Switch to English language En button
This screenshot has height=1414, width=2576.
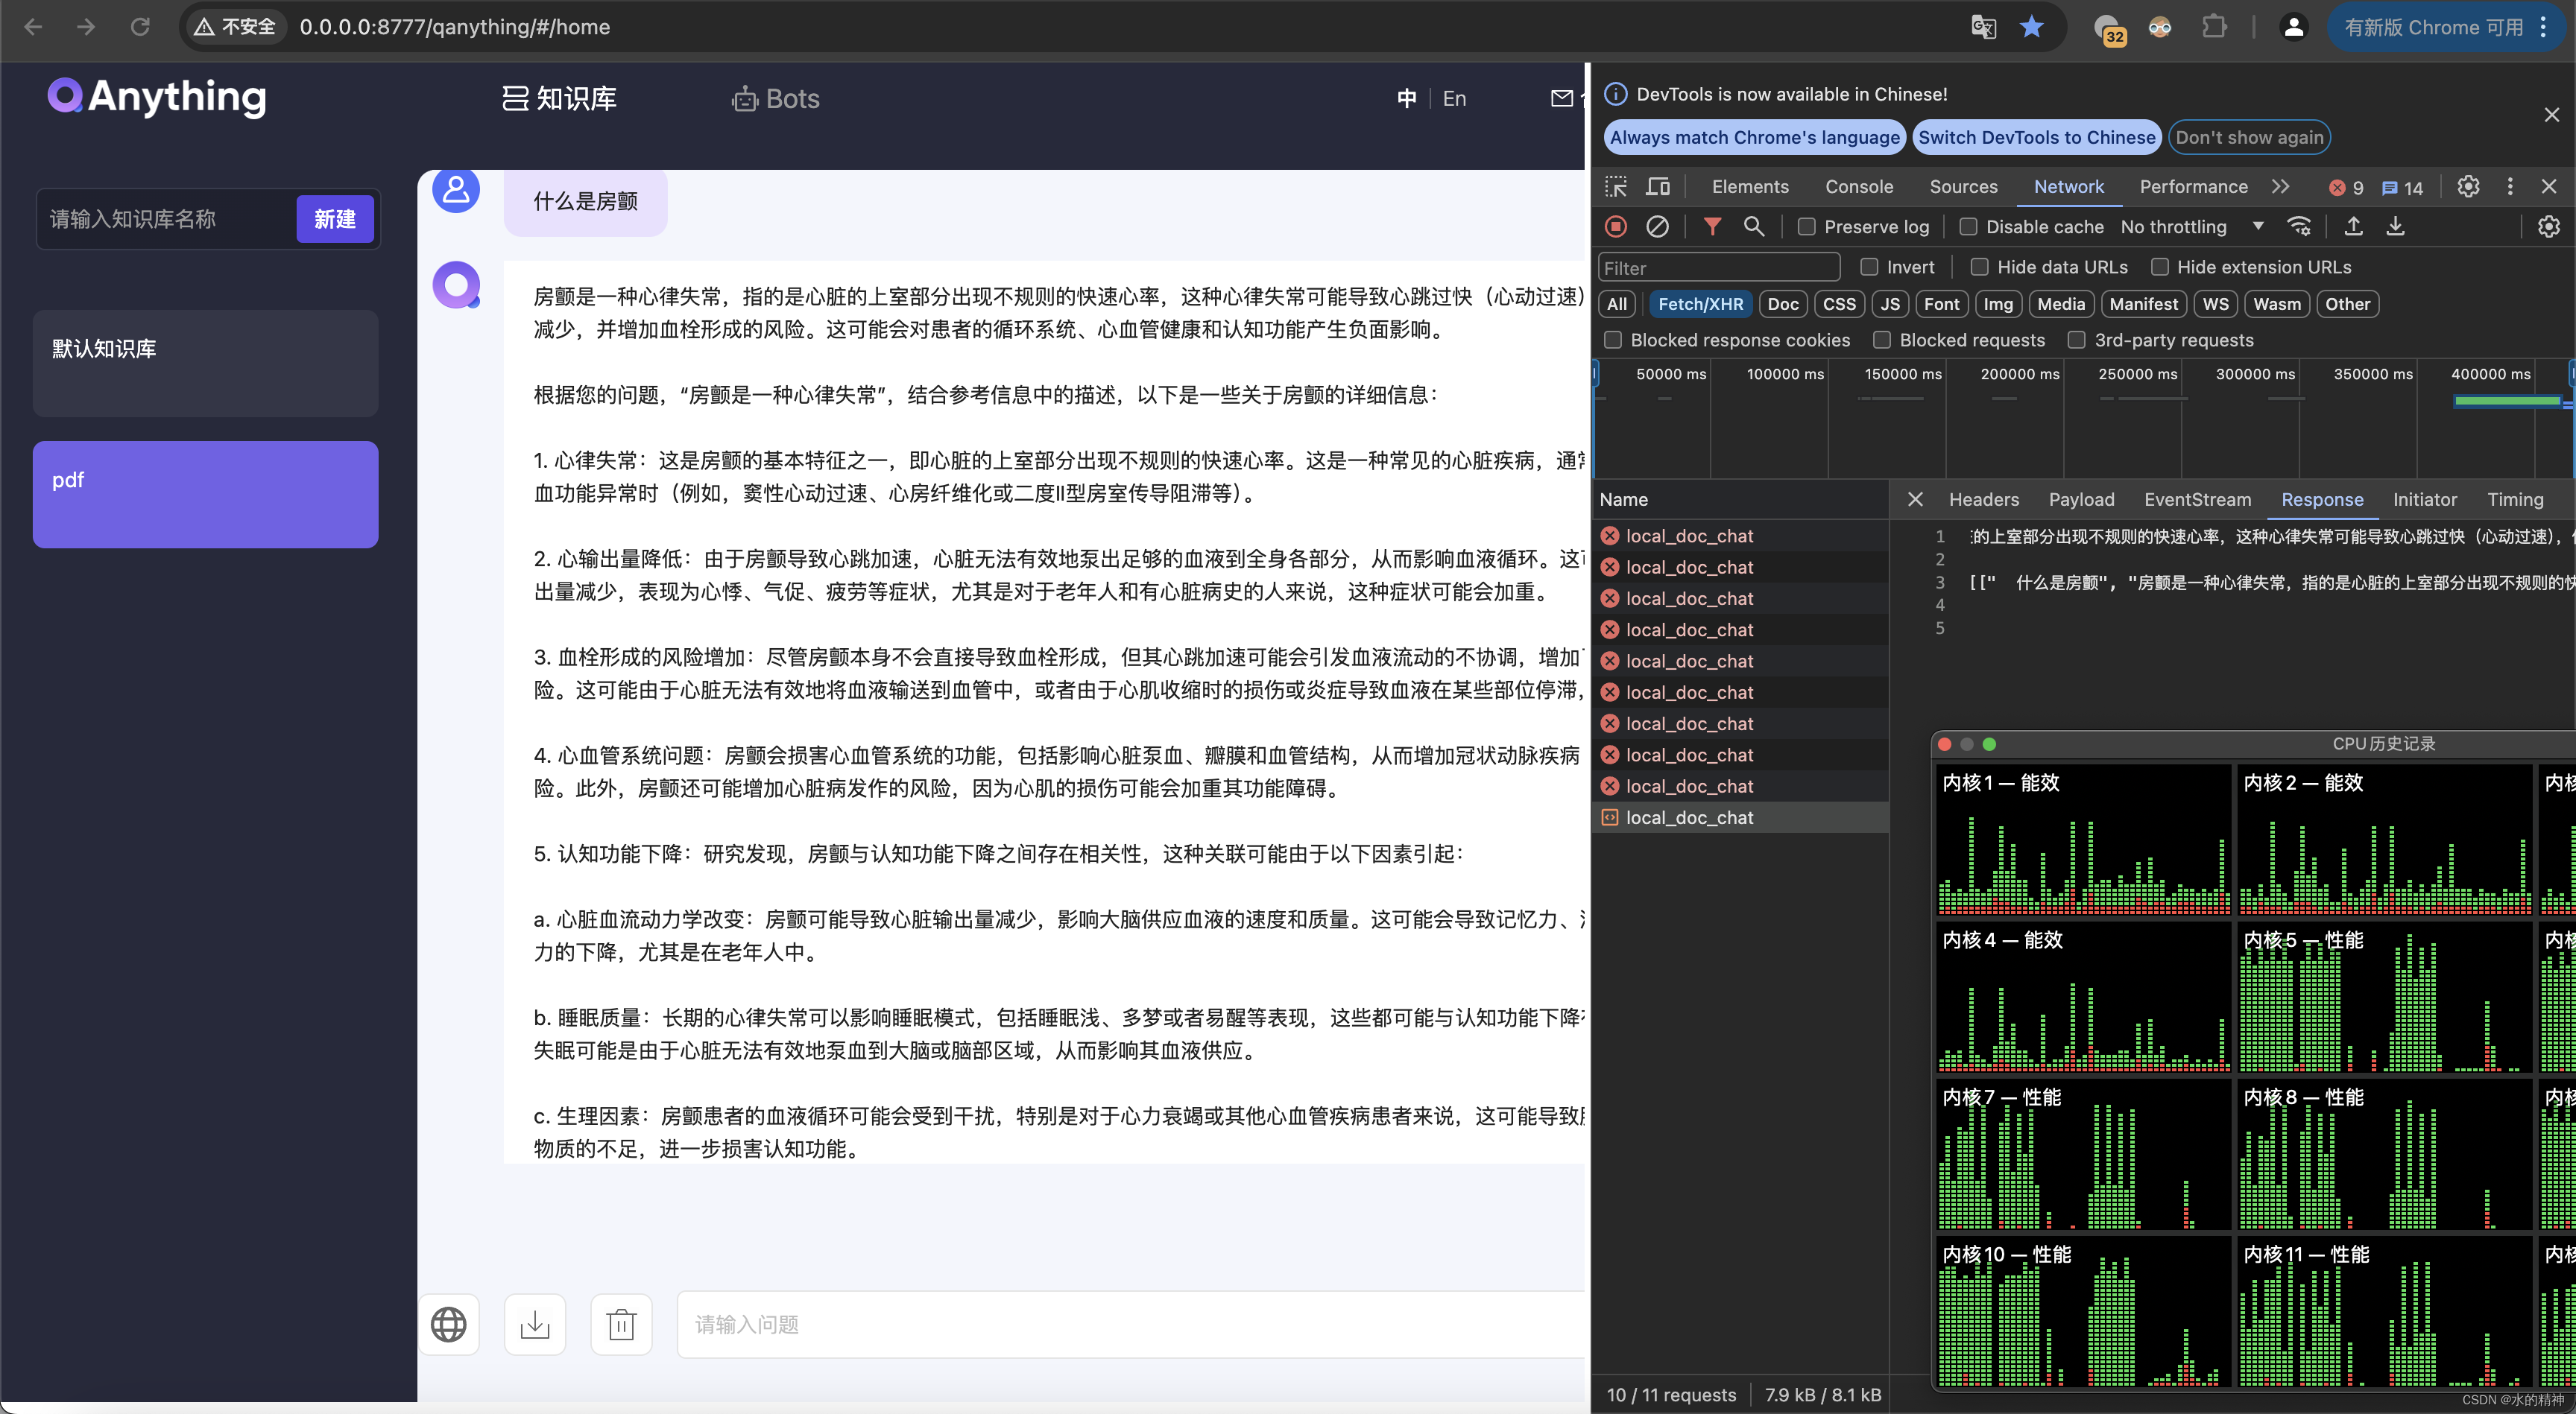pyautogui.click(x=1456, y=98)
